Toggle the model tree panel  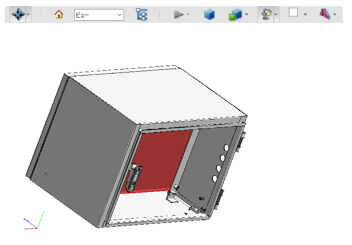point(141,14)
